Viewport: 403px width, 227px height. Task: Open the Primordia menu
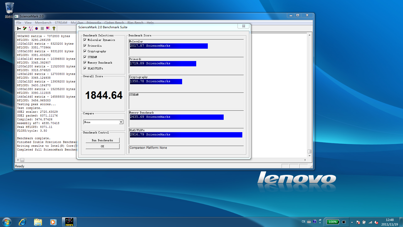point(94,23)
